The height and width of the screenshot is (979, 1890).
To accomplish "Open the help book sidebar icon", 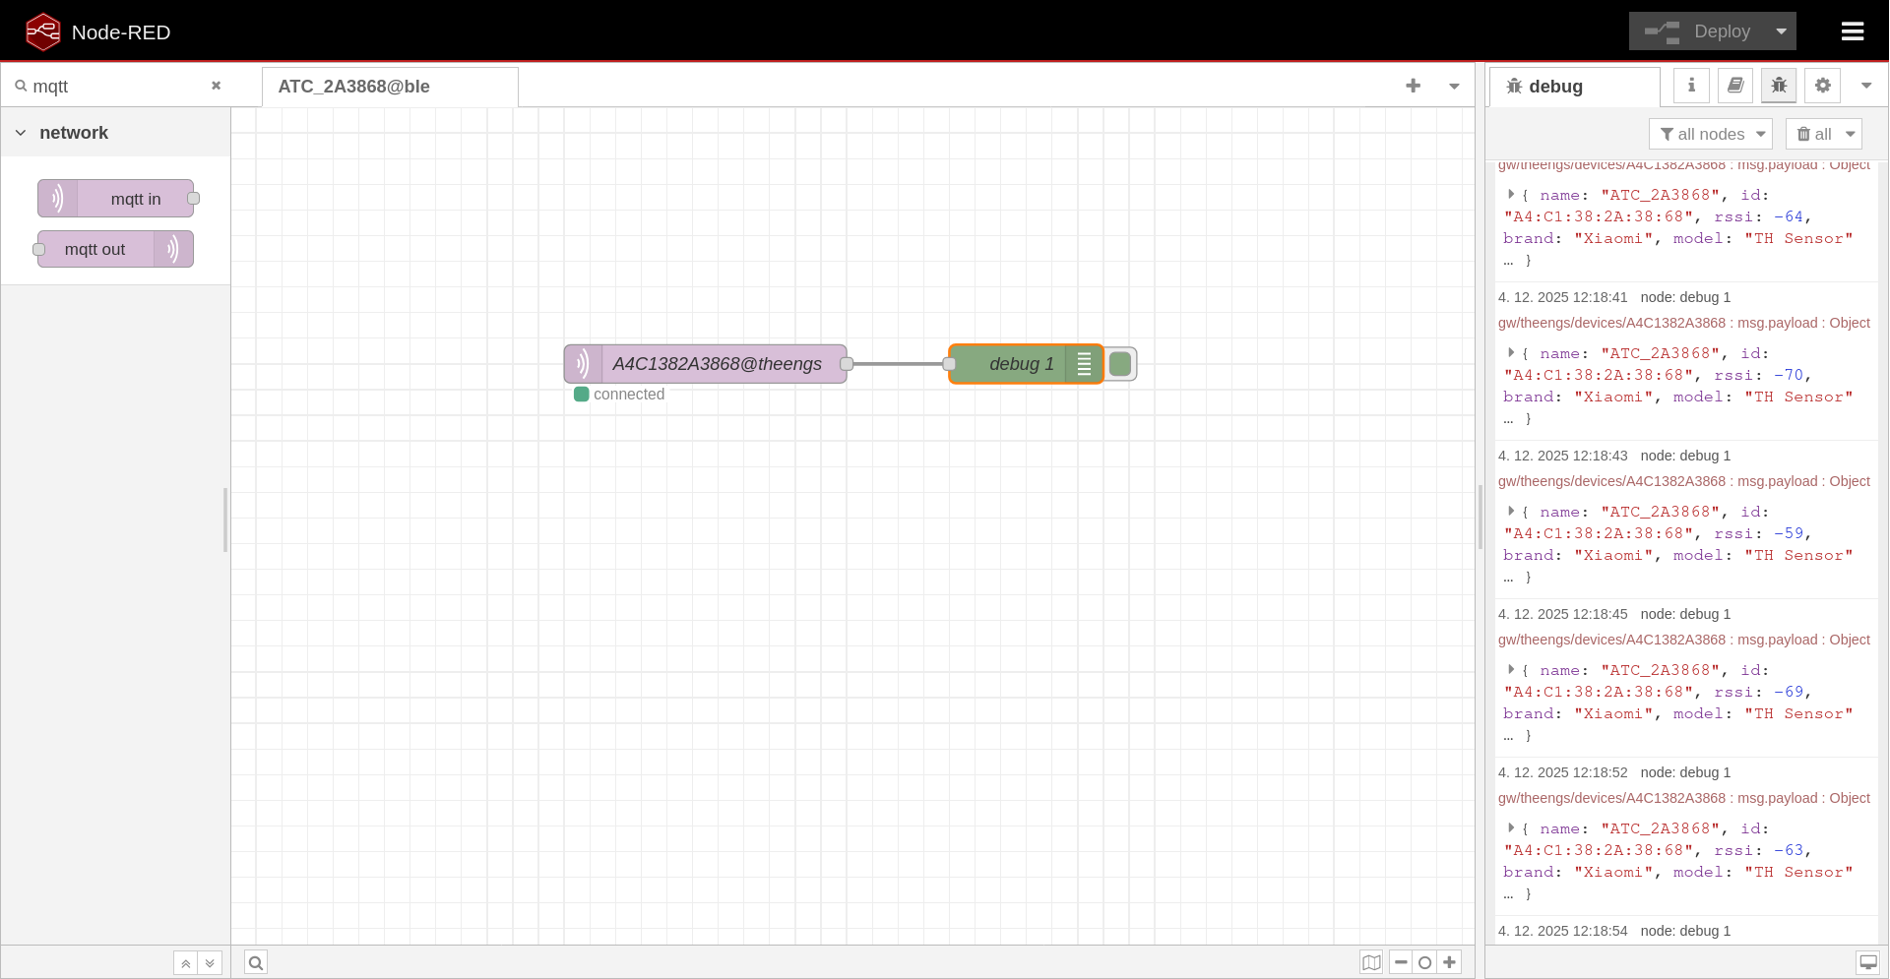I will (1734, 86).
